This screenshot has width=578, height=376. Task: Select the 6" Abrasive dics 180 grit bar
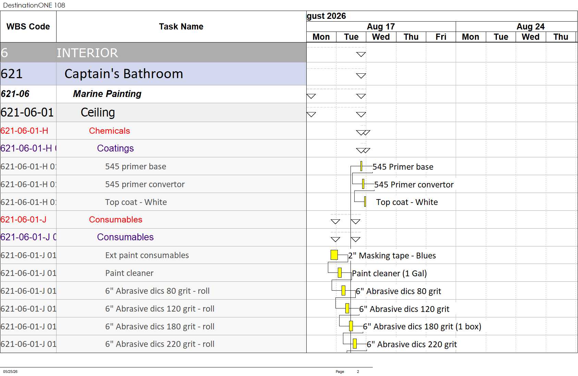pos(351,326)
